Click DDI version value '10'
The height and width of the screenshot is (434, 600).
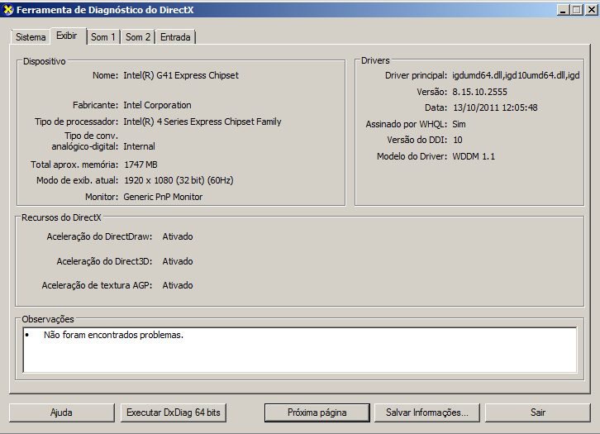458,140
